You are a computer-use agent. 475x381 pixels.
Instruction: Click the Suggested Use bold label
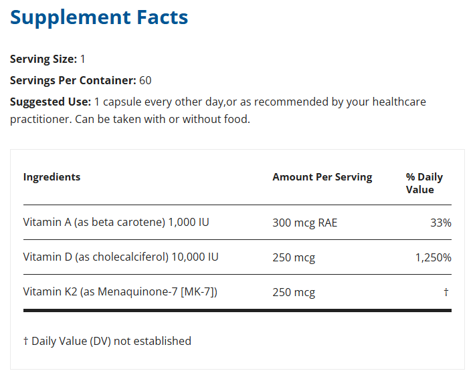click(x=50, y=102)
